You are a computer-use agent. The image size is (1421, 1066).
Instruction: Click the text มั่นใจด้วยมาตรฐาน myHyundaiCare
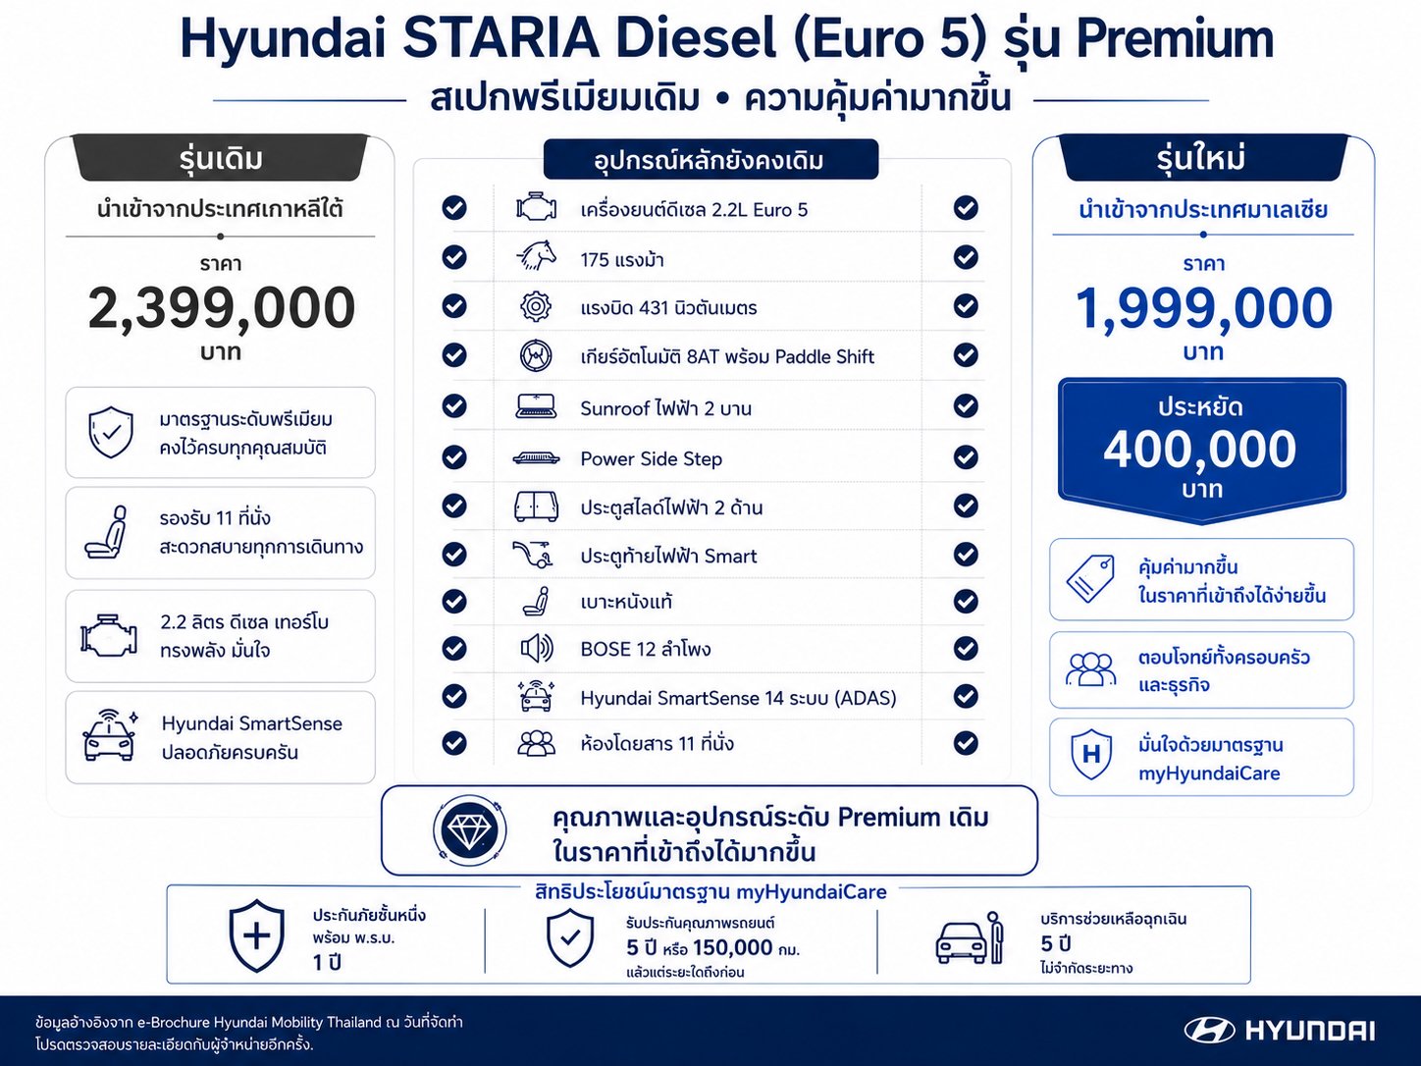coord(1210,759)
